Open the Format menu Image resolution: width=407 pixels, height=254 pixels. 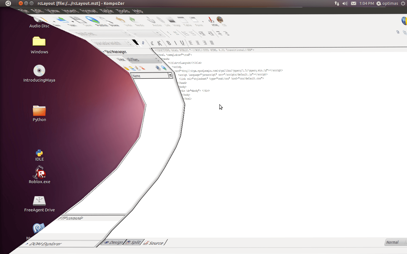coord(88,11)
